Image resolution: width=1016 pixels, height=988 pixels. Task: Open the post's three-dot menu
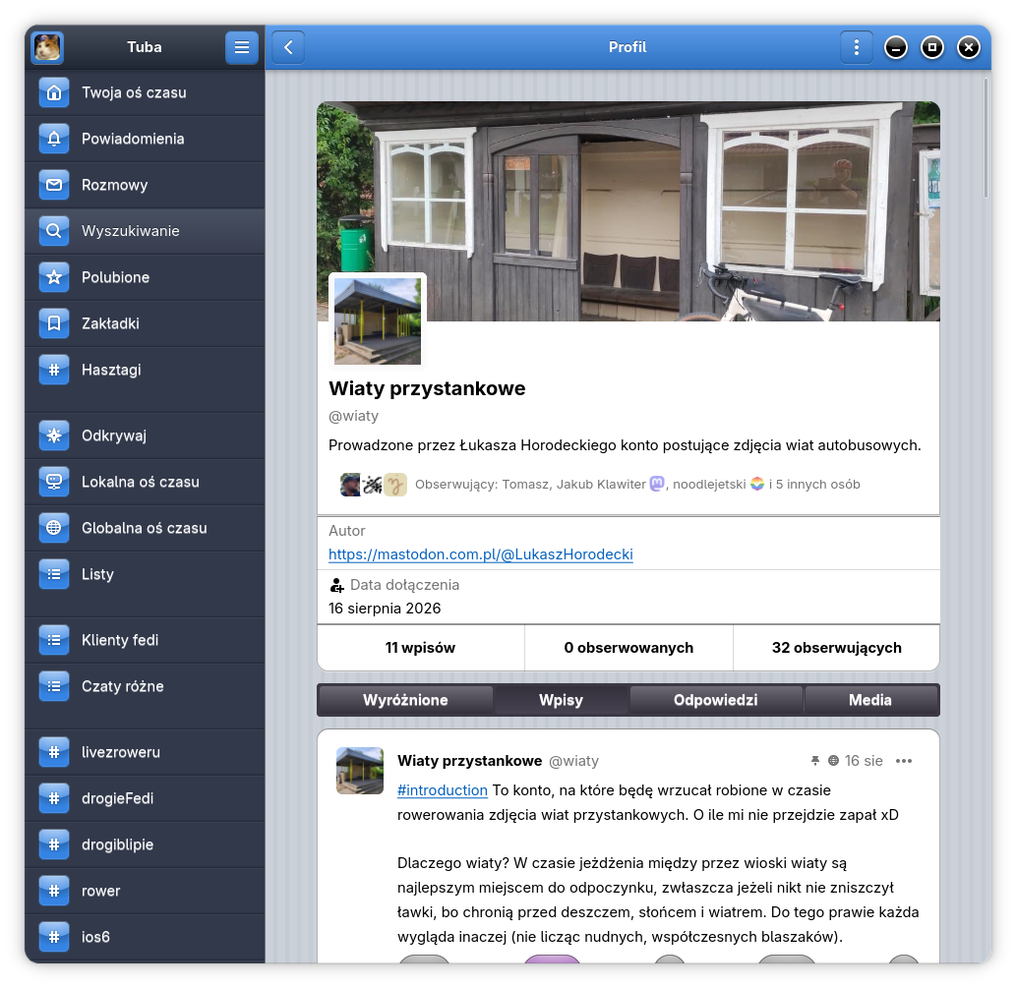904,761
